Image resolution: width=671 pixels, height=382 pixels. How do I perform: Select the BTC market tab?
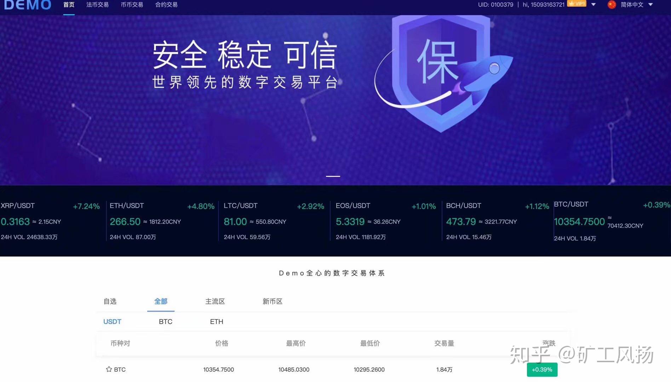point(165,322)
